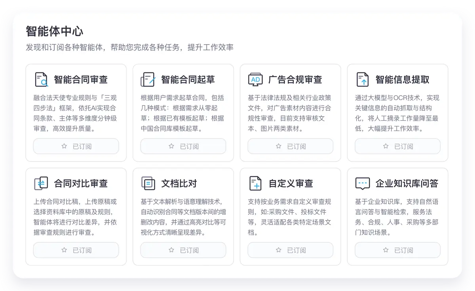The image size is (475, 291).
Task: Click the 智能信息提取 upload document icon
Action: [363, 79]
